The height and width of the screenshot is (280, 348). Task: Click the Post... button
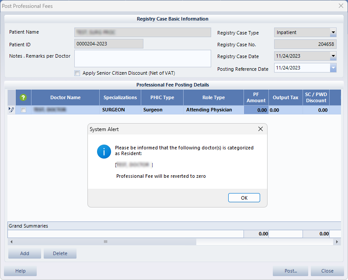pos(290,271)
